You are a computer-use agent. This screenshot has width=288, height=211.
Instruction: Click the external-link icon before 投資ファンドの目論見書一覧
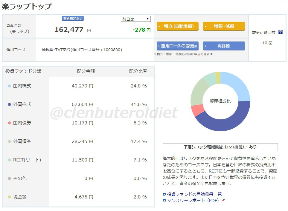[164, 194]
